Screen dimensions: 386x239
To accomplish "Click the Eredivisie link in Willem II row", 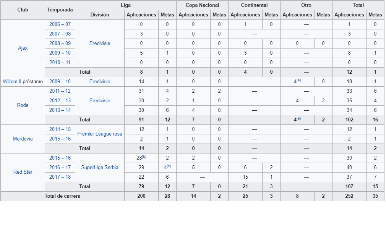I will (x=100, y=82).
